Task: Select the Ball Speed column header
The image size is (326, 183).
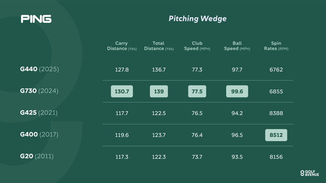Action: coord(237,46)
